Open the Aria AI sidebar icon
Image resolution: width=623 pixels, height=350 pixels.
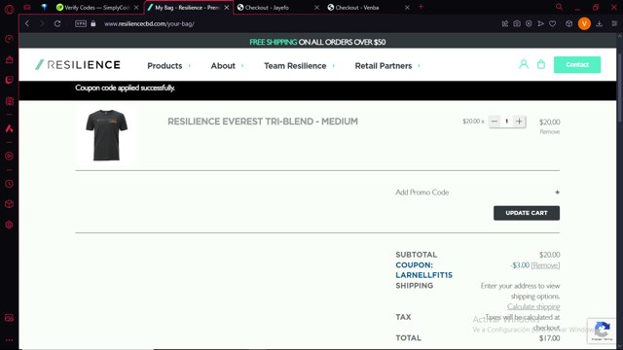pos(9,128)
